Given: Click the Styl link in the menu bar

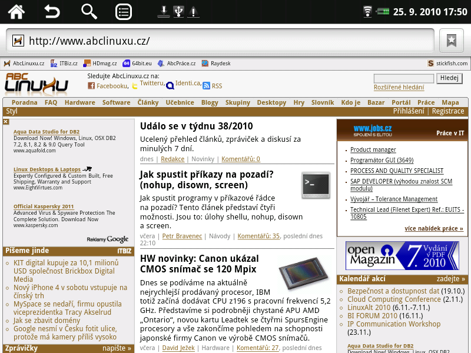Looking at the screenshot, I should (12, 111).
